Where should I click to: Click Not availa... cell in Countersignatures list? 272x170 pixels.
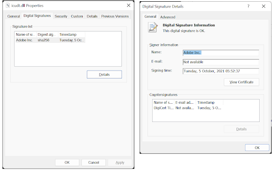tap(185, 108)
